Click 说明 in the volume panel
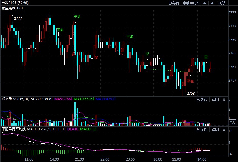The width and height of the screenshot is (238, 162). (215, 100)
